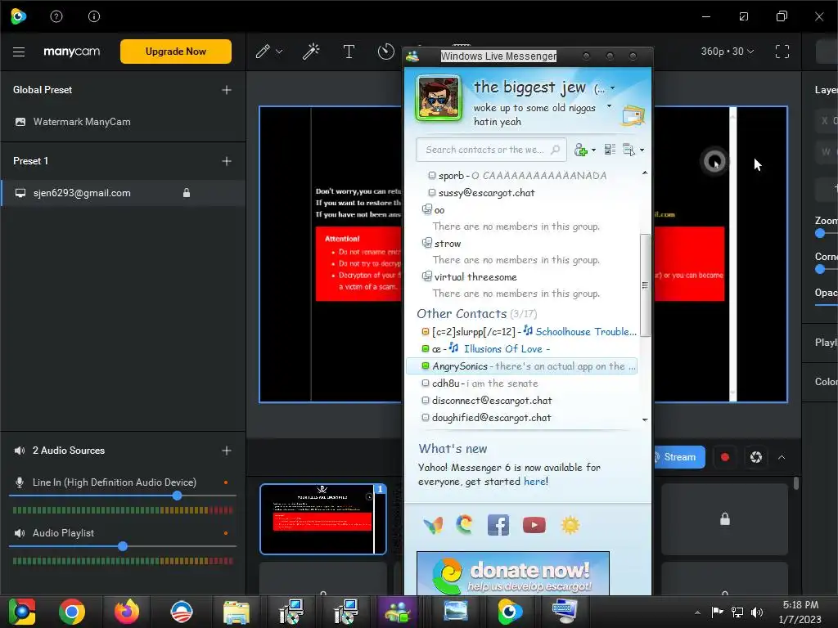Toggle lock on sjen6293@gmail.com layer
Viewport: 838px width, 628px height.
(187, 193)
